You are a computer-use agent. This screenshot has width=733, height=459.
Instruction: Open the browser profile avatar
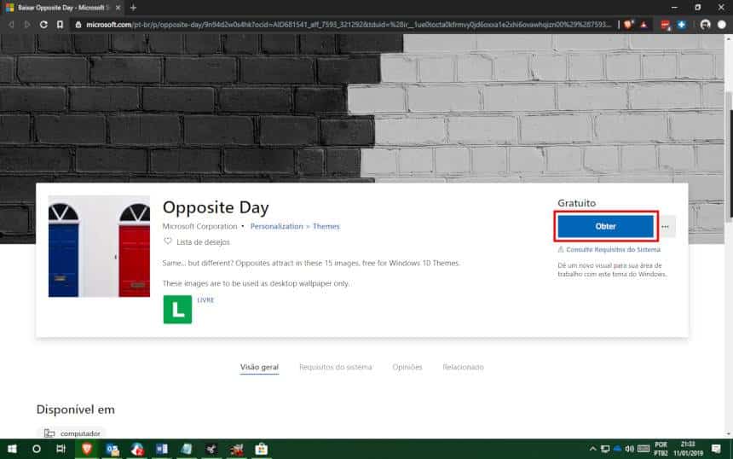706,25
